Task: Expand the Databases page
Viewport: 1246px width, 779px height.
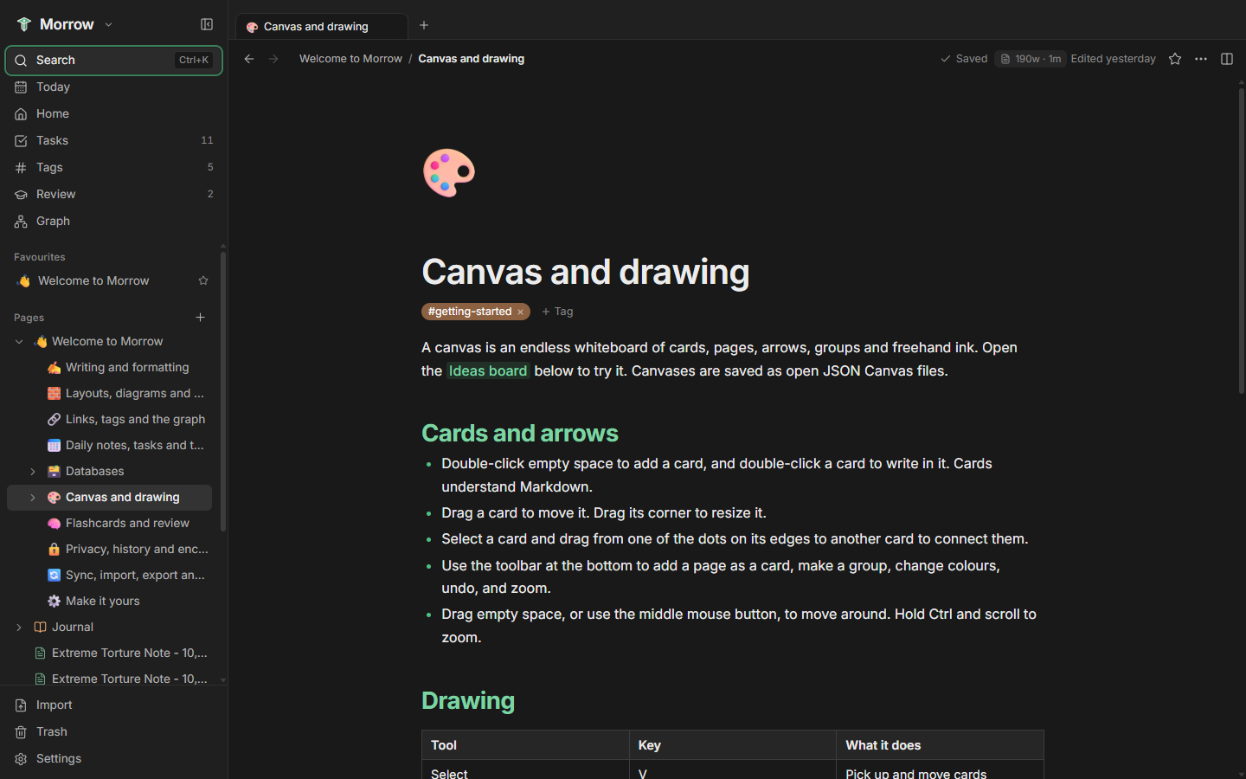Action: [x=33, y=472]
